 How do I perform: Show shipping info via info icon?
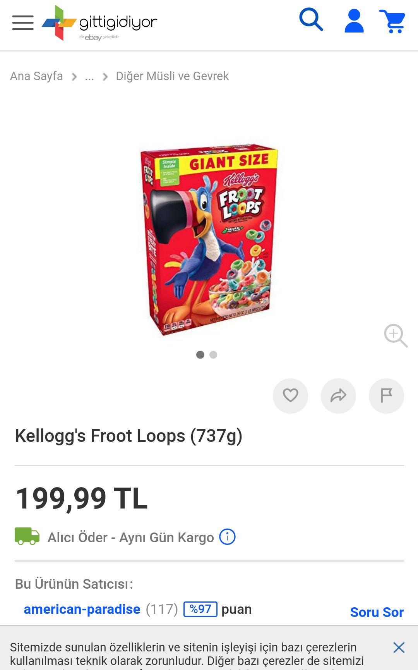(x=227, y=537)
